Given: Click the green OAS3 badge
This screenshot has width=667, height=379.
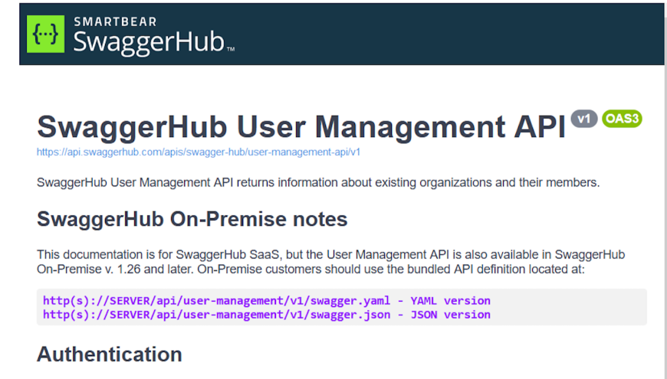Looking at the screenshot, I should point(622,119).
